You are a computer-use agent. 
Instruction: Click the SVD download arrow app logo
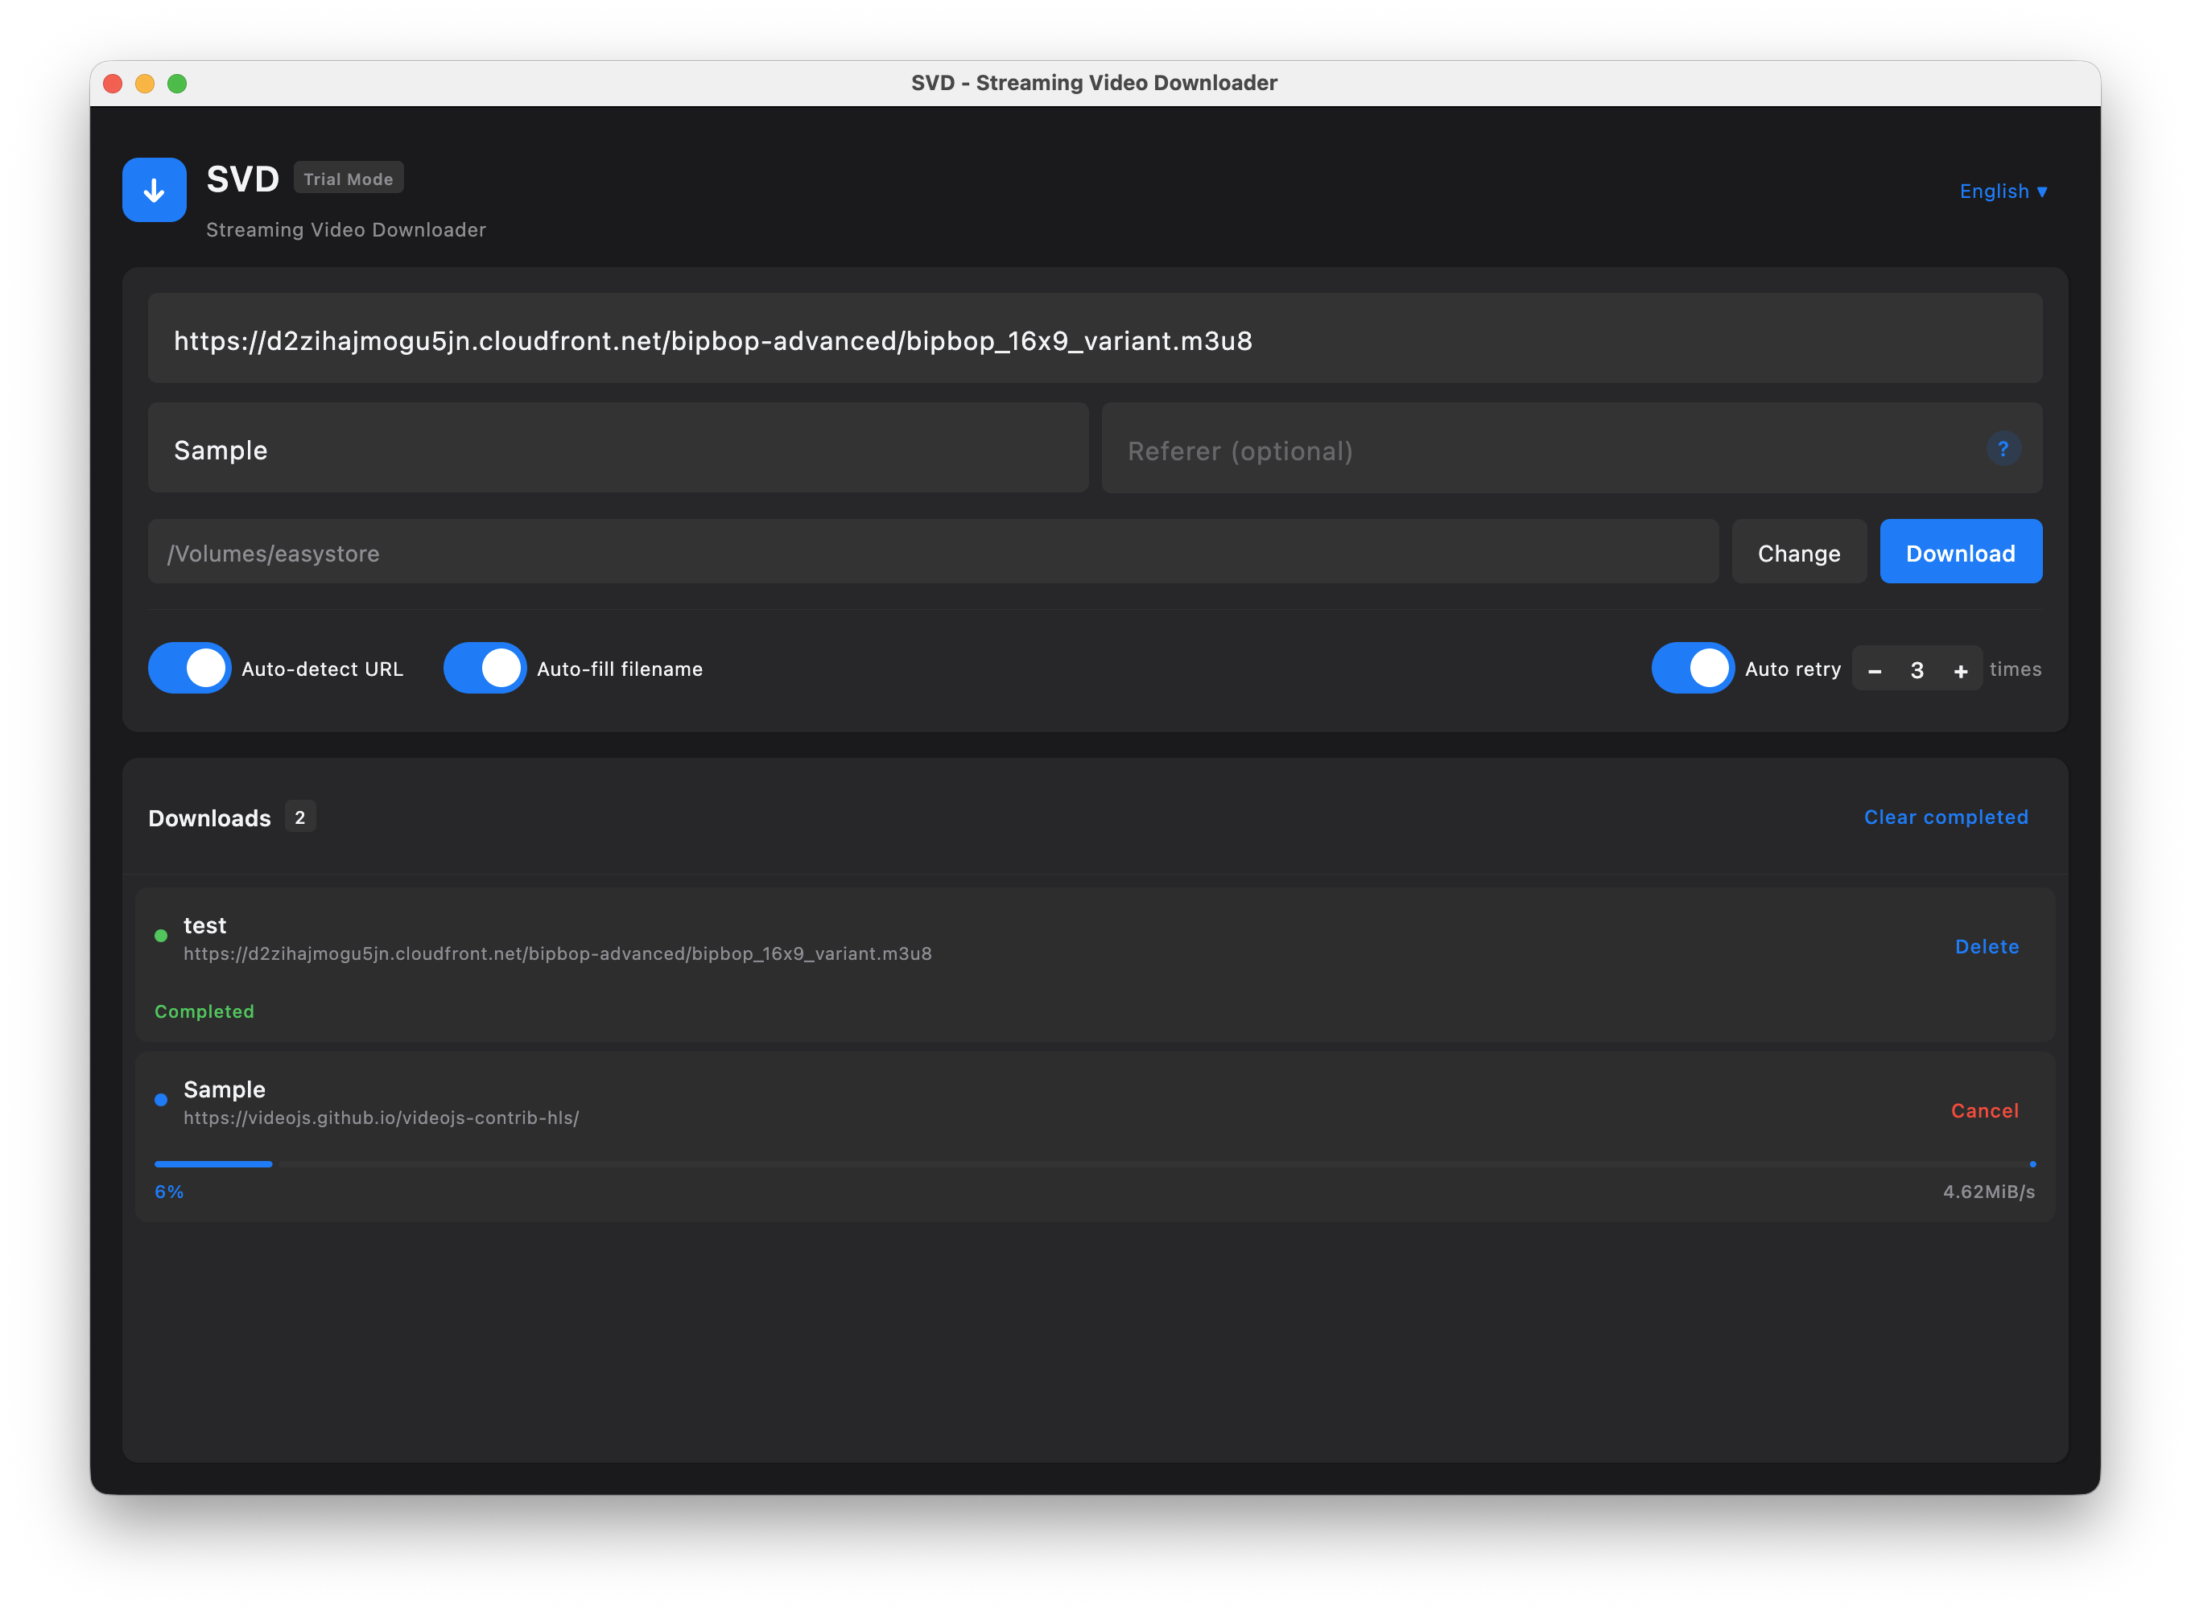154,190
